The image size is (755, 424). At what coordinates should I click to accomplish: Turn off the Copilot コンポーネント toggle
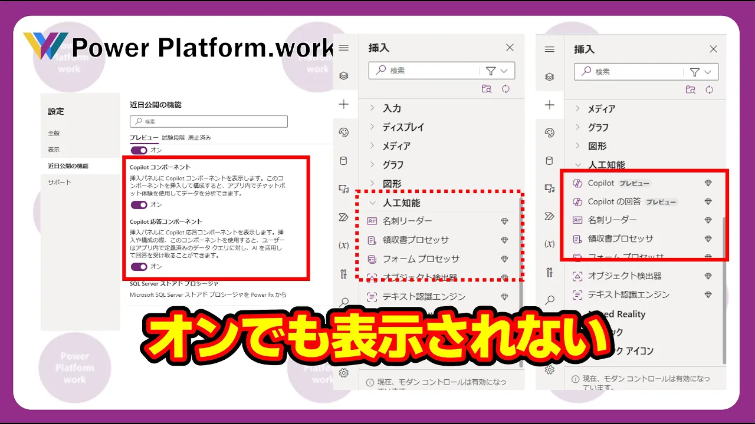139,205
